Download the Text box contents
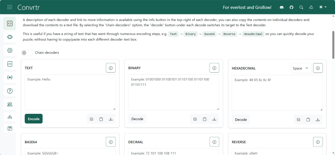This screenshot has width=335, height=155. pyautogui.click(x=111, y=119)
